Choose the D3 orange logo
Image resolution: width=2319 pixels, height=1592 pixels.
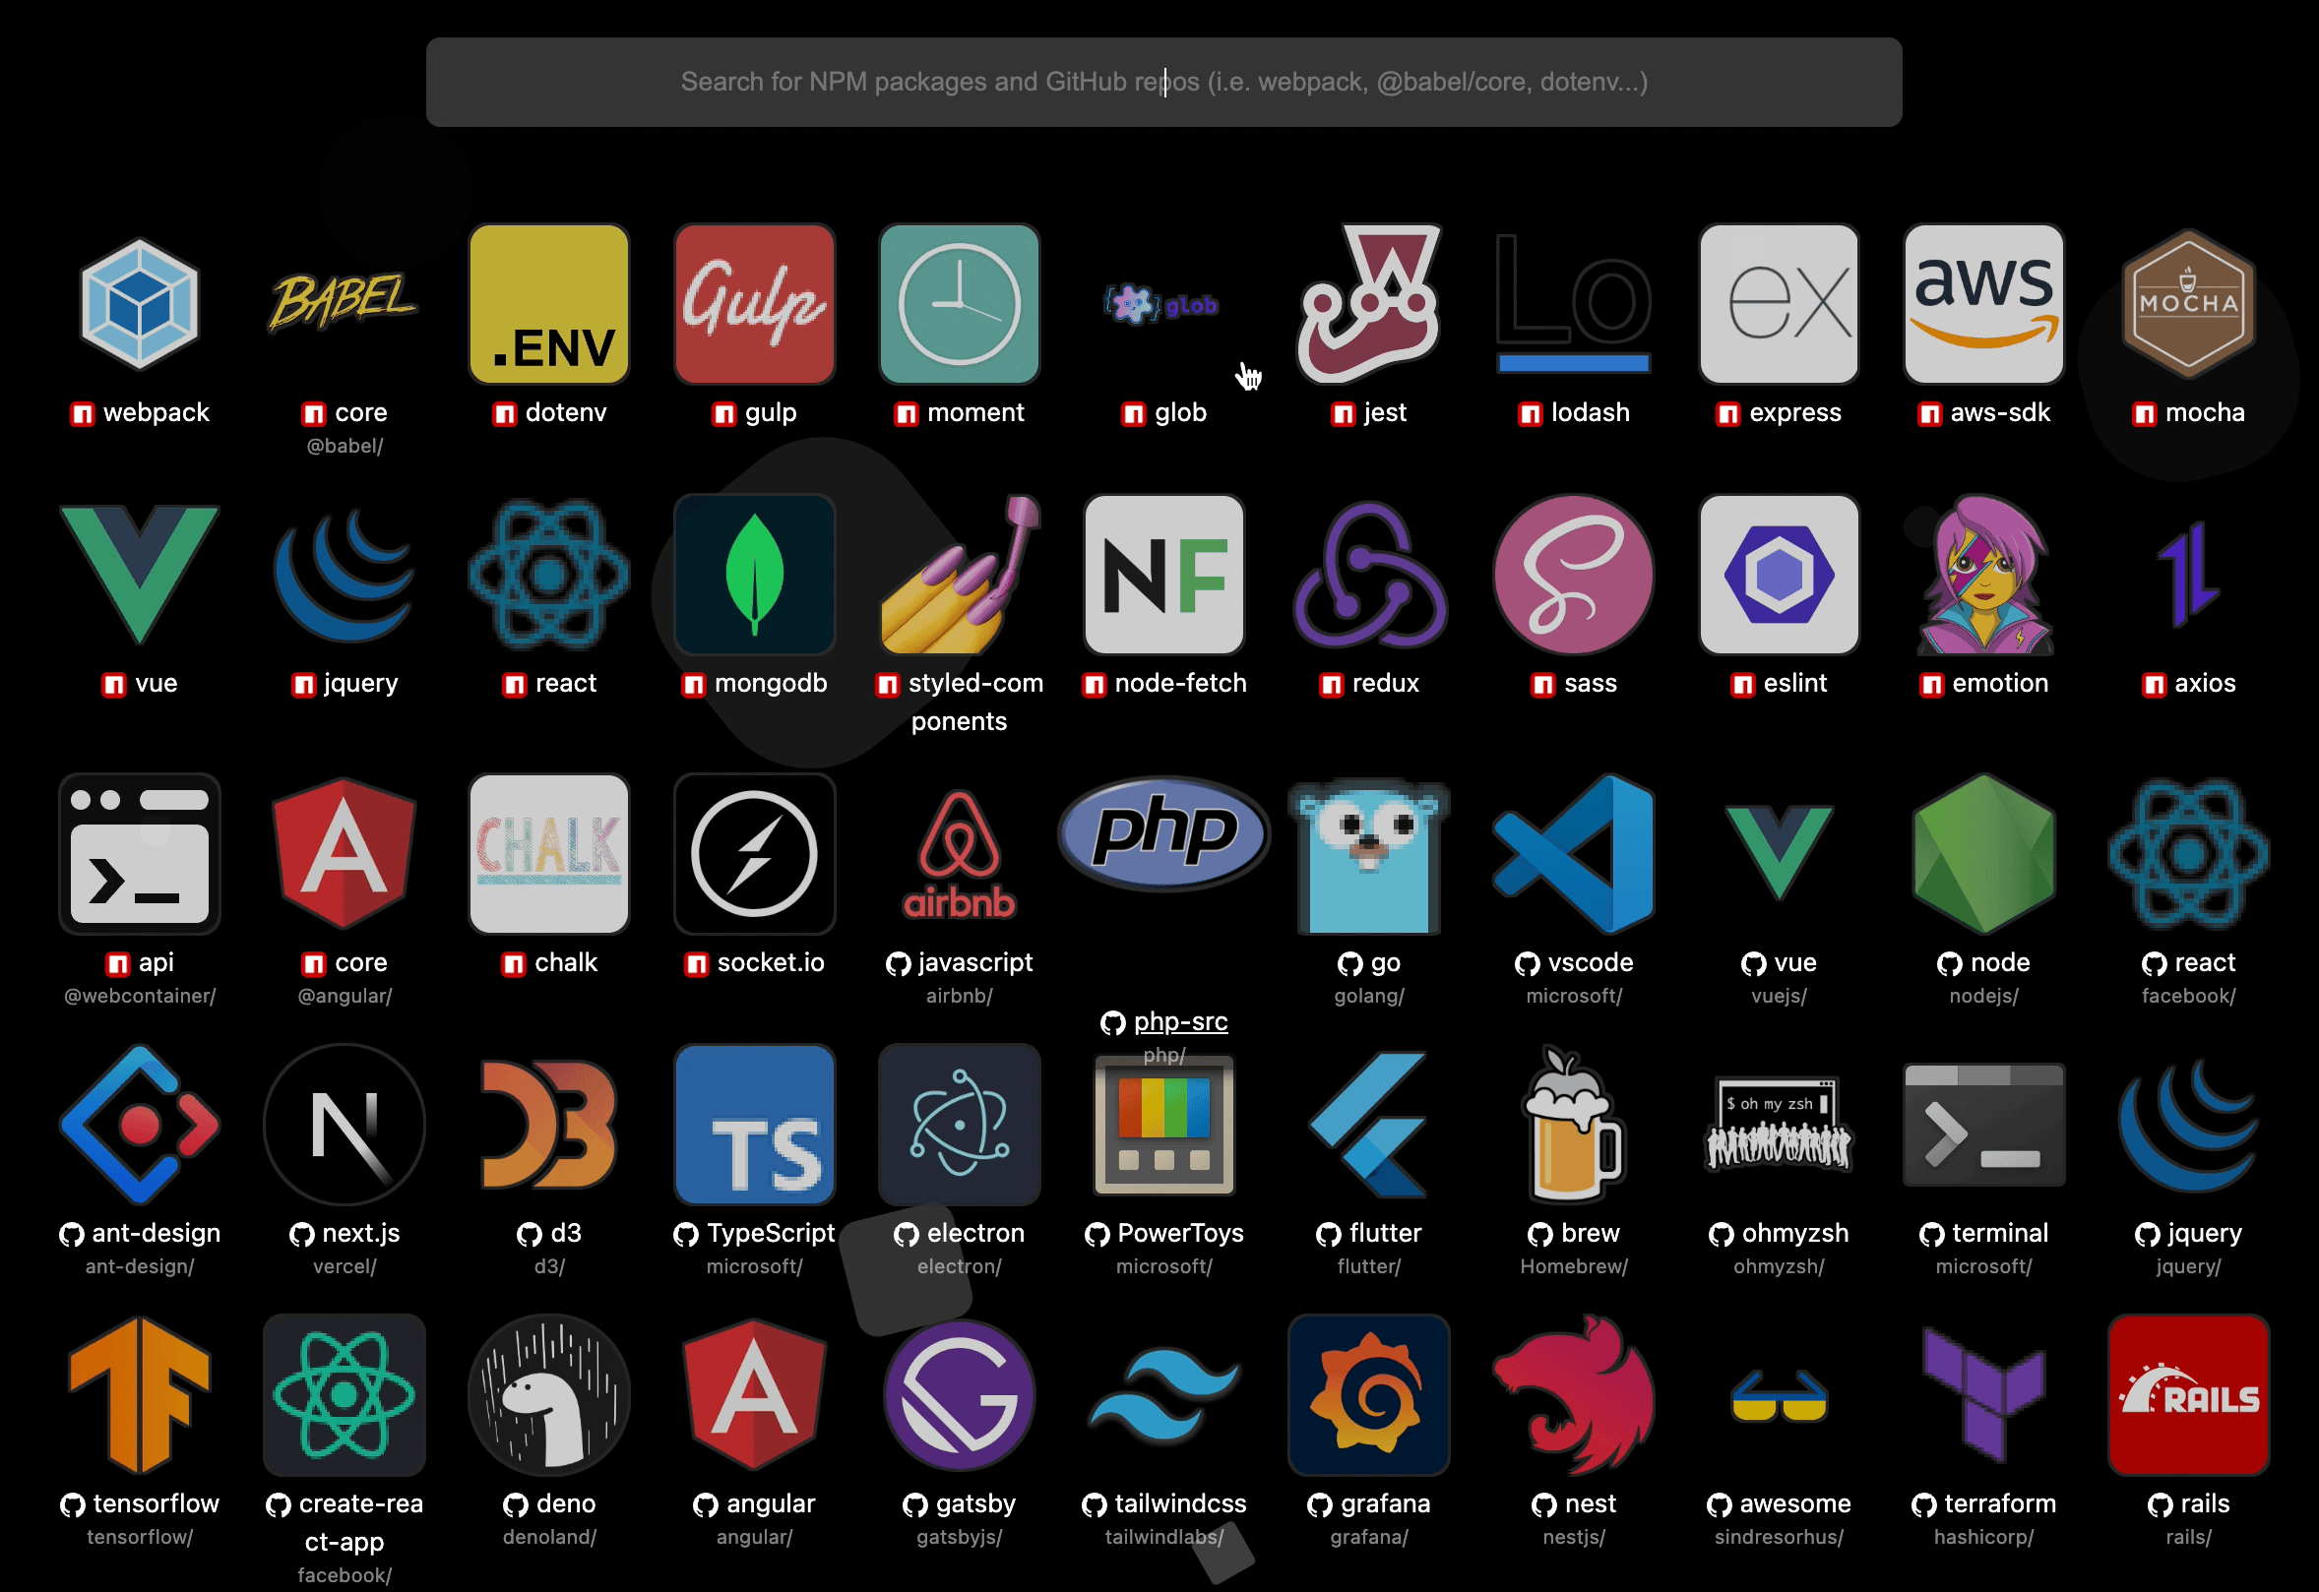click(x=549, y=1125)
